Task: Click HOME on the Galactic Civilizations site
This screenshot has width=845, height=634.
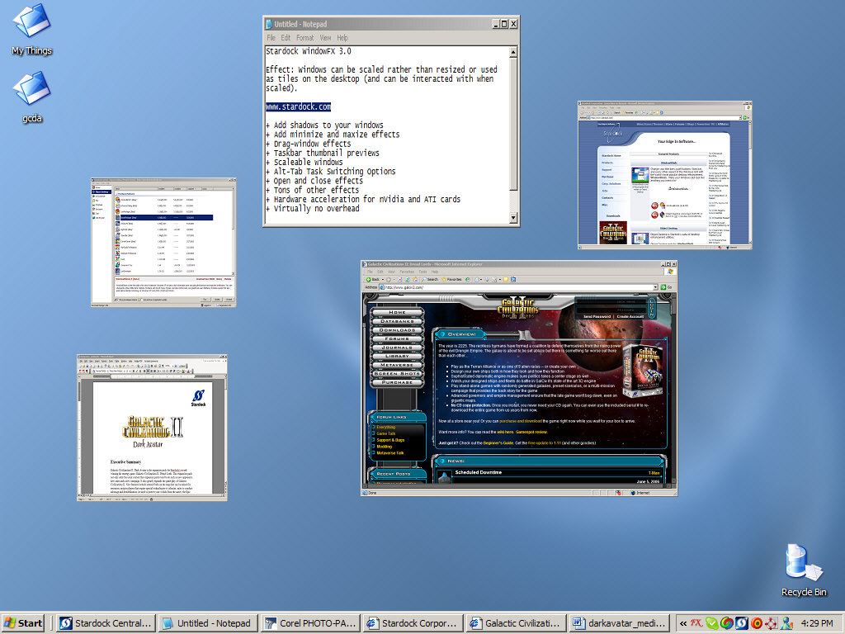Action: coord(397,312)
